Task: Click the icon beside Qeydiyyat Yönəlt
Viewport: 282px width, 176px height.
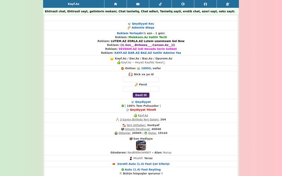Action: click(x=128, y=110)
